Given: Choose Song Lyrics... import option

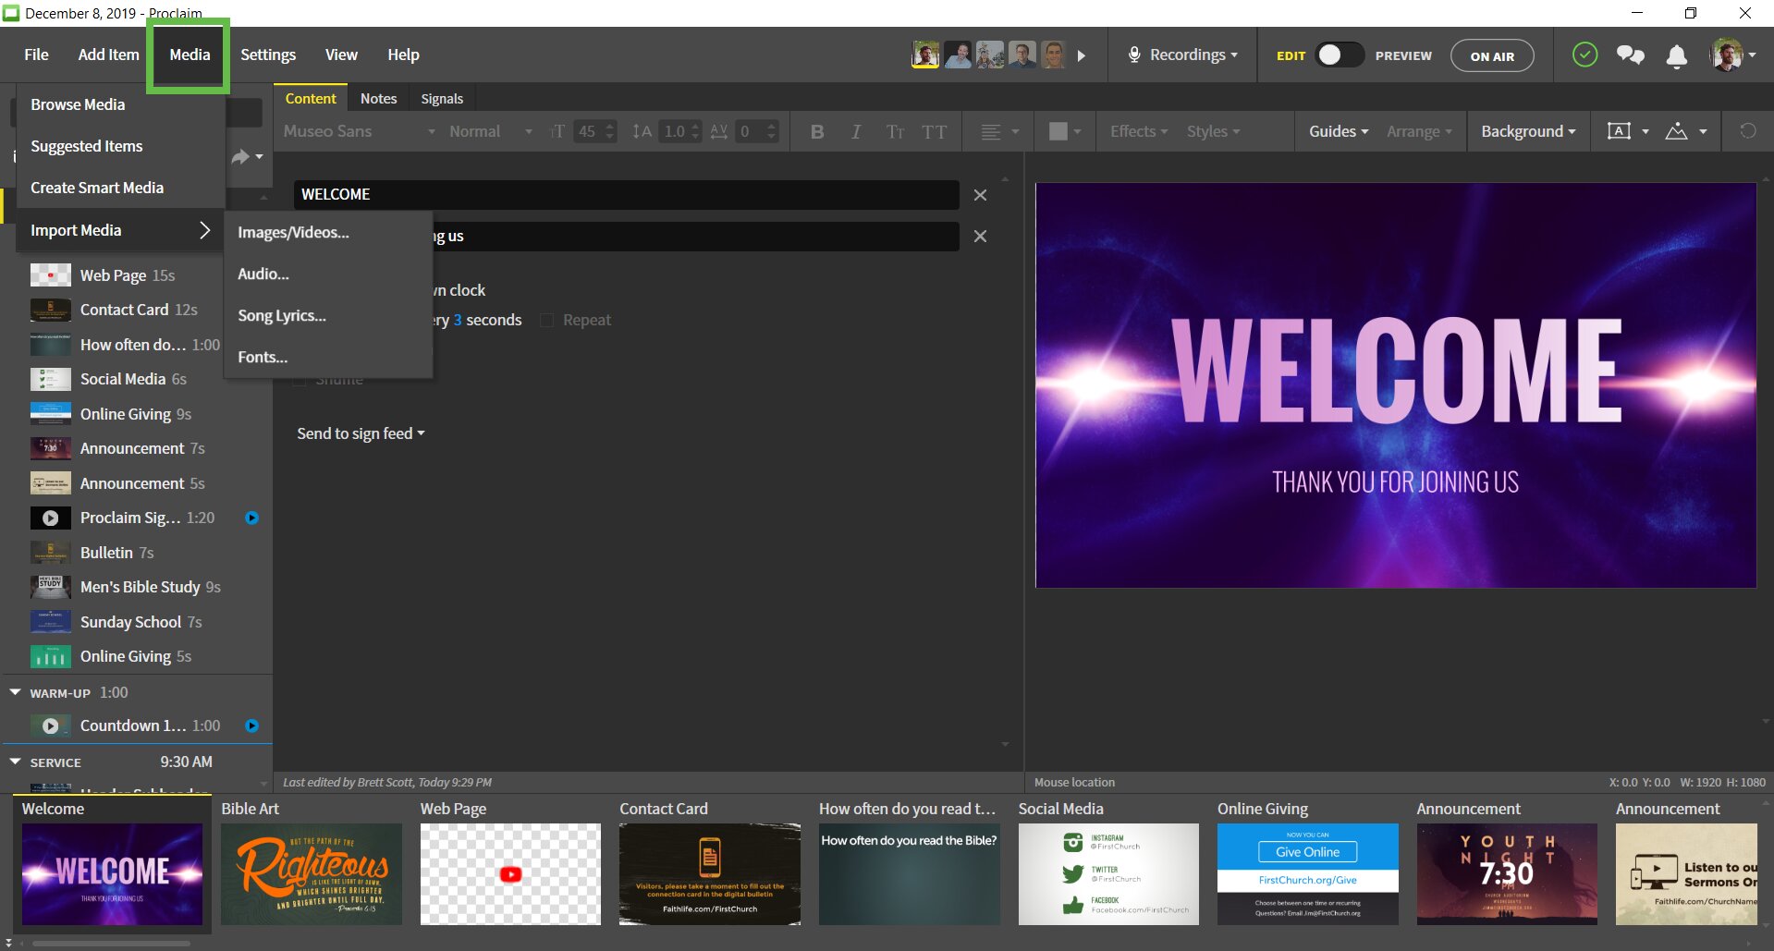Looking at the screenshot, I should point(328,315).
